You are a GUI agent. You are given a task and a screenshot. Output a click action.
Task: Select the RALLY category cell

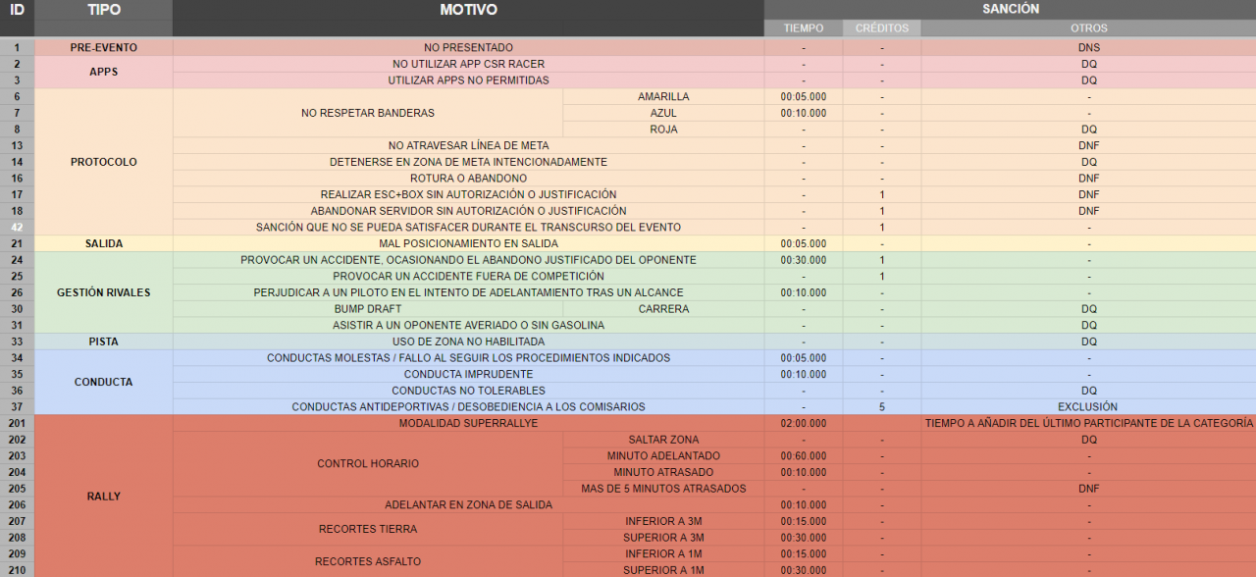pyautogui.click(x=104, y=496)
